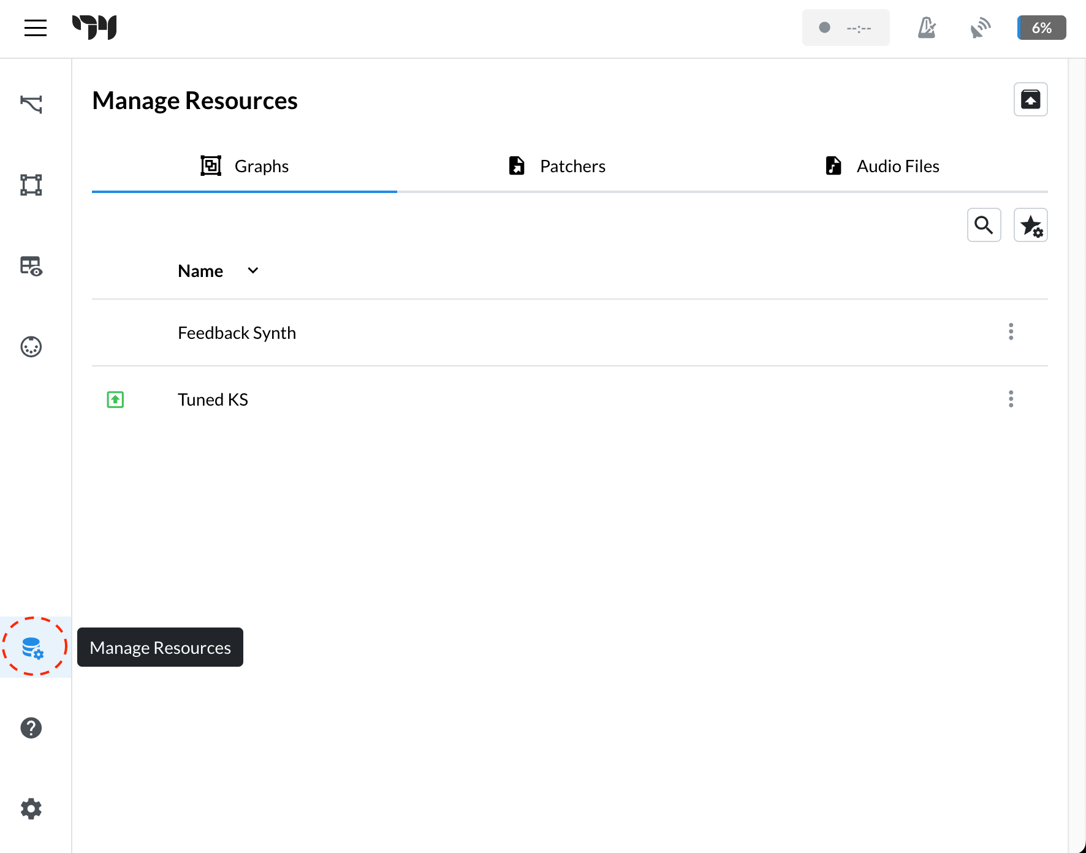Click the 6% CPU usage indicator

click(1042, 28)
